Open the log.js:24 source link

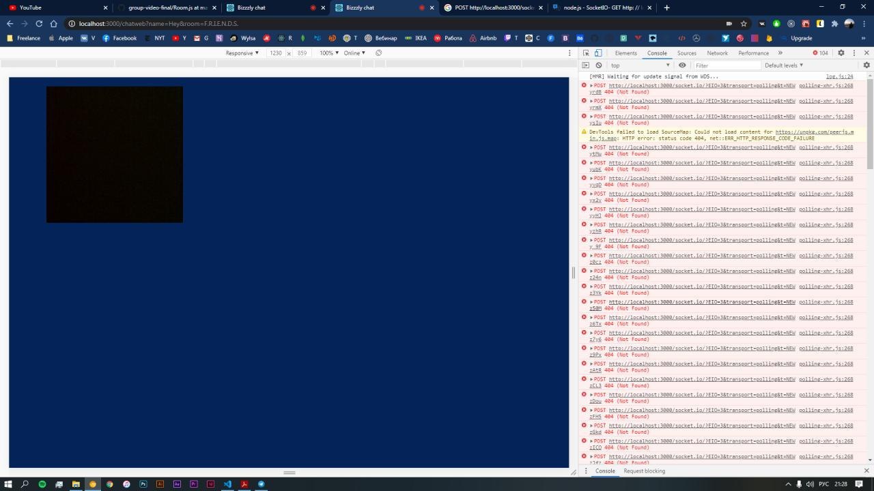[x=839, y=76]
